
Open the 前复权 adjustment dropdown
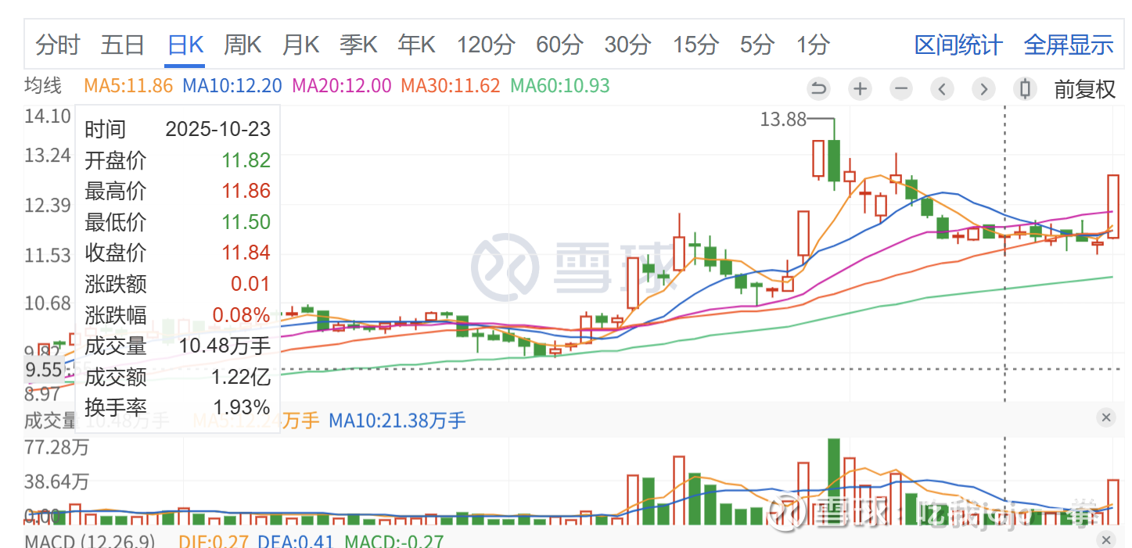tap(1085, 89)
